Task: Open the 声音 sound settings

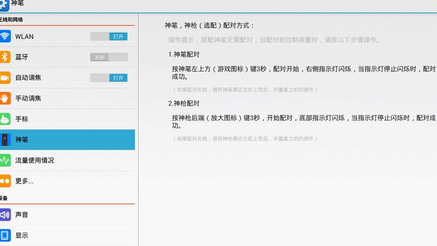Action: 67,215
